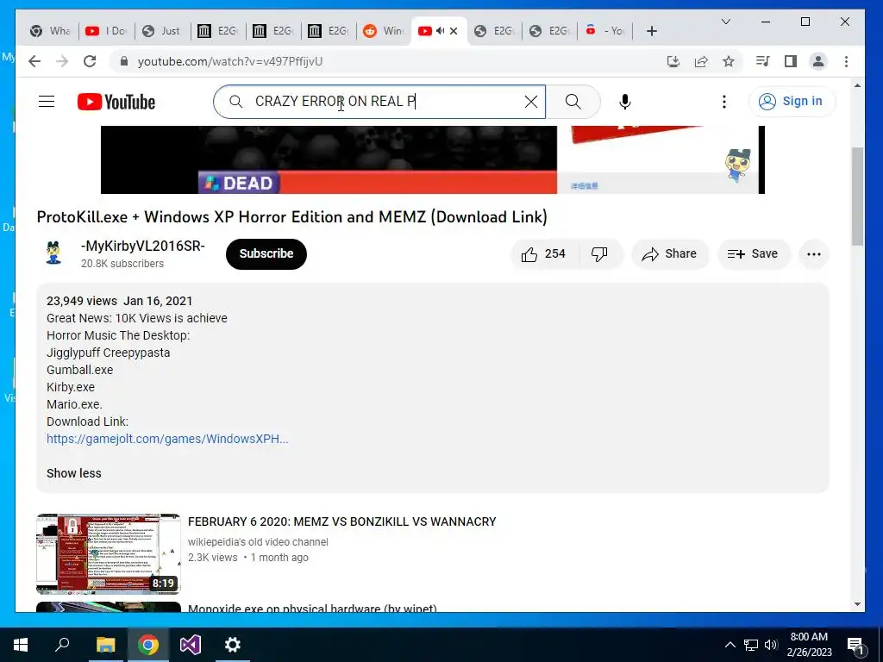Image resolution: width=883 pixels, height=662 pixels.
Task: Open taskbar search
Action: 62,645
